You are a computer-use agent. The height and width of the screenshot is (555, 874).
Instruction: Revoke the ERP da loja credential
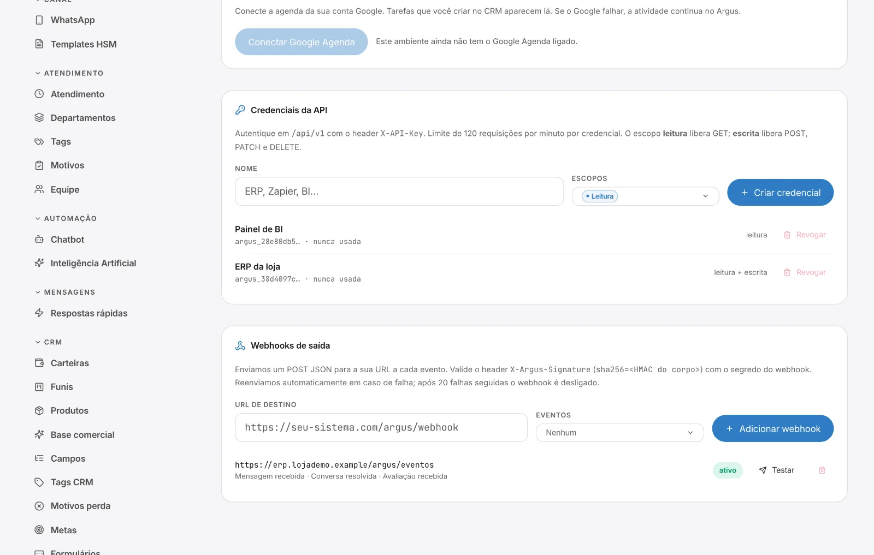(x=805, y=272)
